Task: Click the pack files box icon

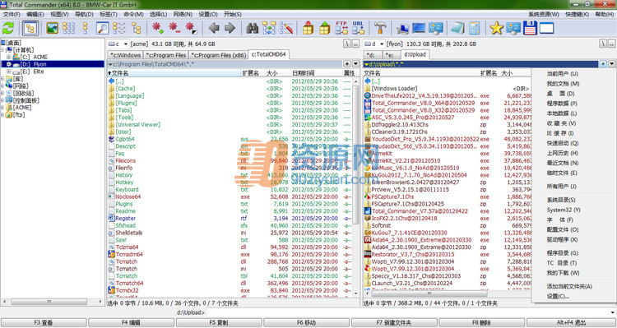Action: 308,28
